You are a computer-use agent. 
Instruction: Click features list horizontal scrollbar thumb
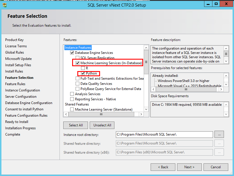coord(101,114)
